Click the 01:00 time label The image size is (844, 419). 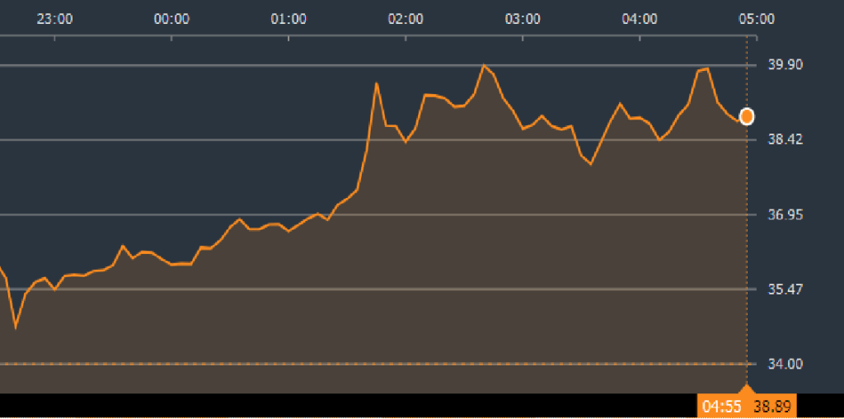(288, 19)
